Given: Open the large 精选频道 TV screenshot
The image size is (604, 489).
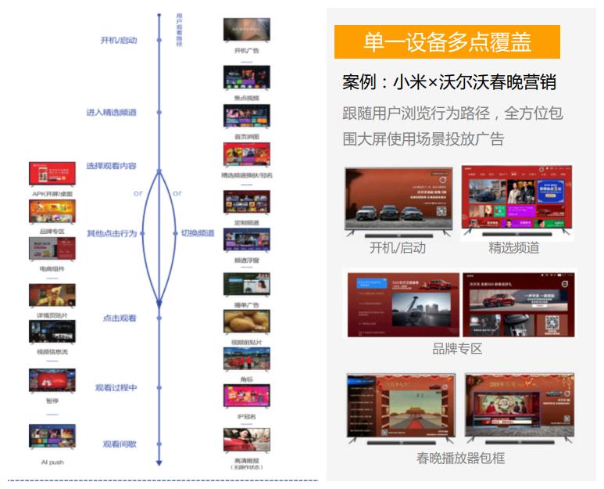Looking at the screenshot, I should point(517,200).
